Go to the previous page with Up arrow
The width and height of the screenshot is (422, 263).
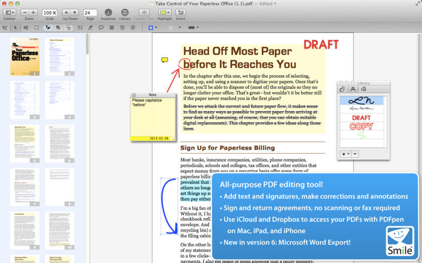(66, 12)
